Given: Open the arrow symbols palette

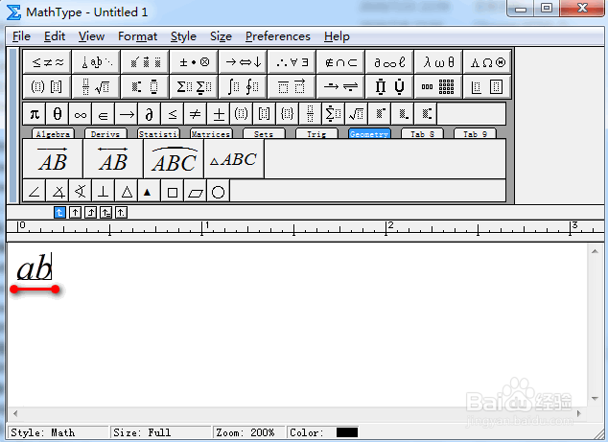Looking at the screenshot, I should coord(243,61).
